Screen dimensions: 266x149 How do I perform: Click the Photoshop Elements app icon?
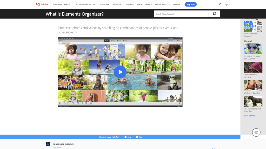click(x=48, y=144)
